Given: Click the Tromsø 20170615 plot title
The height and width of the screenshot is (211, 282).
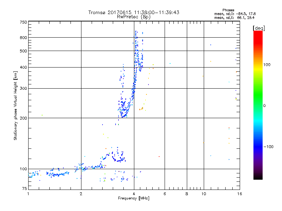Looking at the screenshot, I should pos(134,12).
